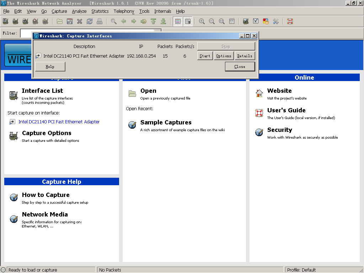Click the close capture file X icon

pos(80,21)
